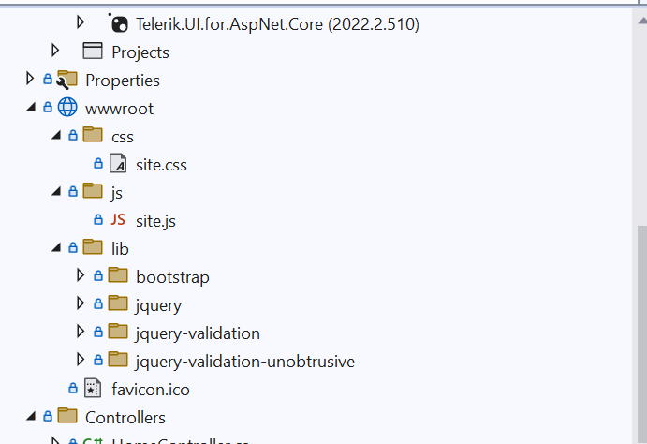Expand the Projects node arrow
647x444 pixels.
tap(56, 51)
